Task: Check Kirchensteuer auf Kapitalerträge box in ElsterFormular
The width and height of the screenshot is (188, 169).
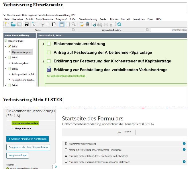Action: pyautogui.click(x=49, y=61)
